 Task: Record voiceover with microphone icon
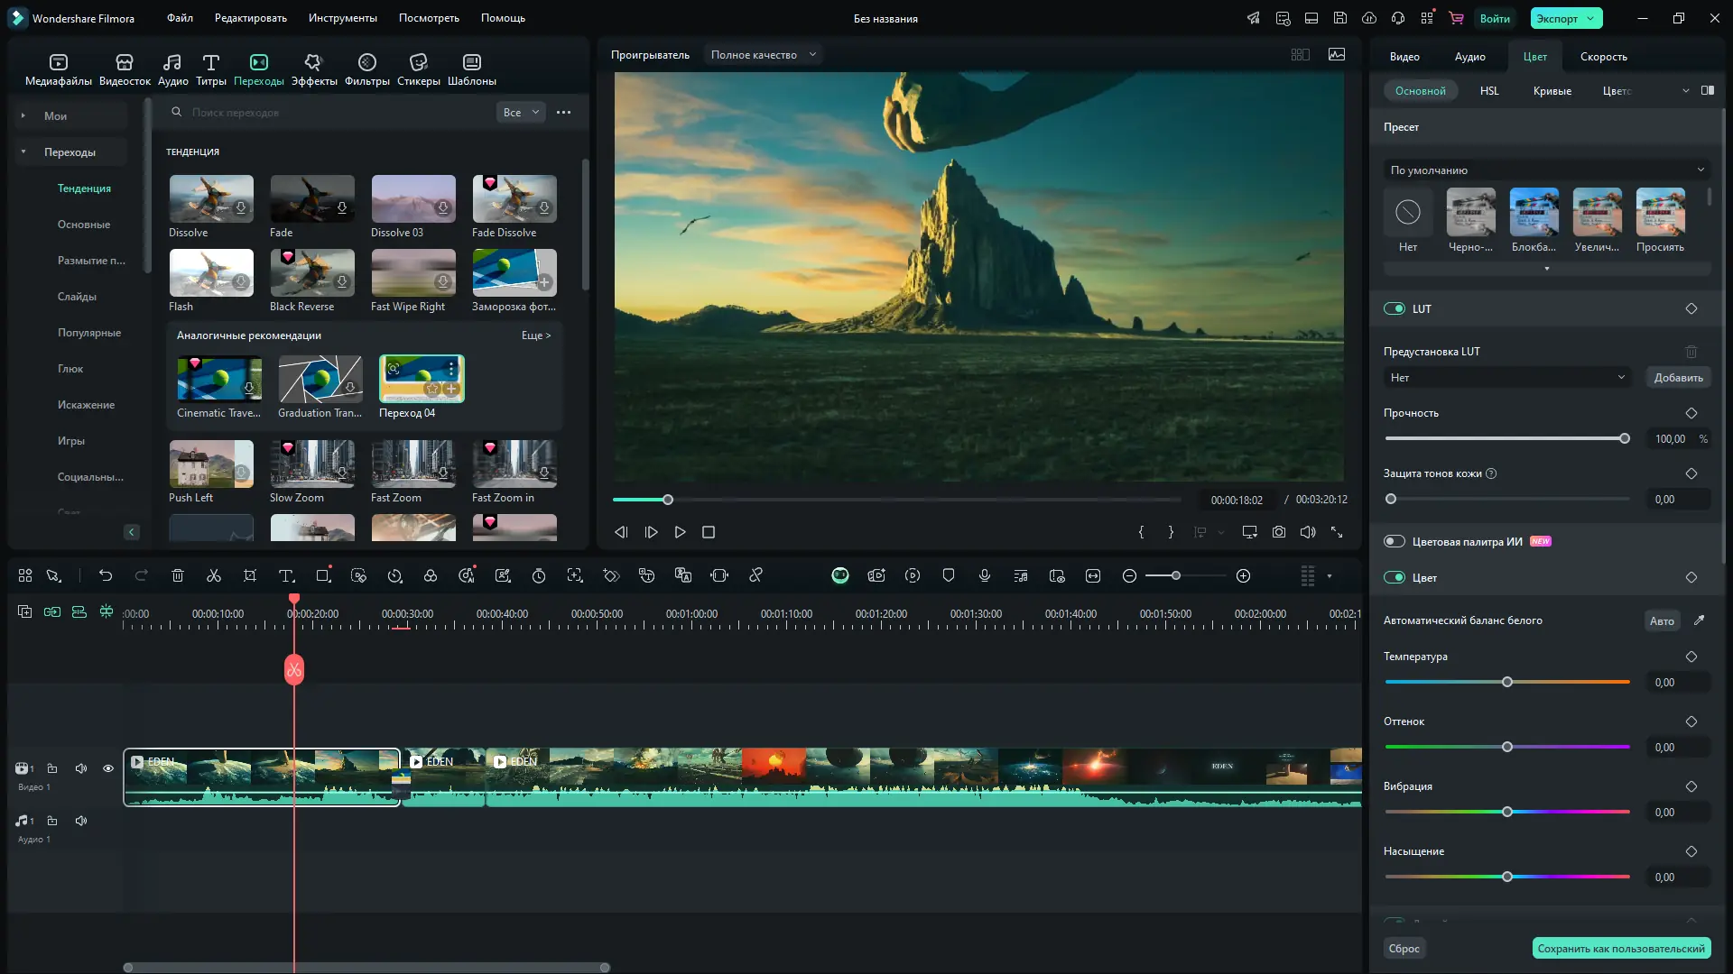pyautogui.click(x=985, y=576)
